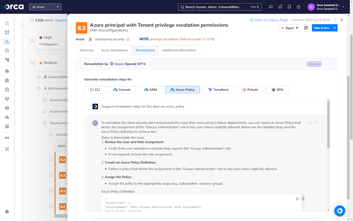Open the dashboard layout icon in sidebar
This screenshot has width=353, height=221.
[x=7, y=32]
